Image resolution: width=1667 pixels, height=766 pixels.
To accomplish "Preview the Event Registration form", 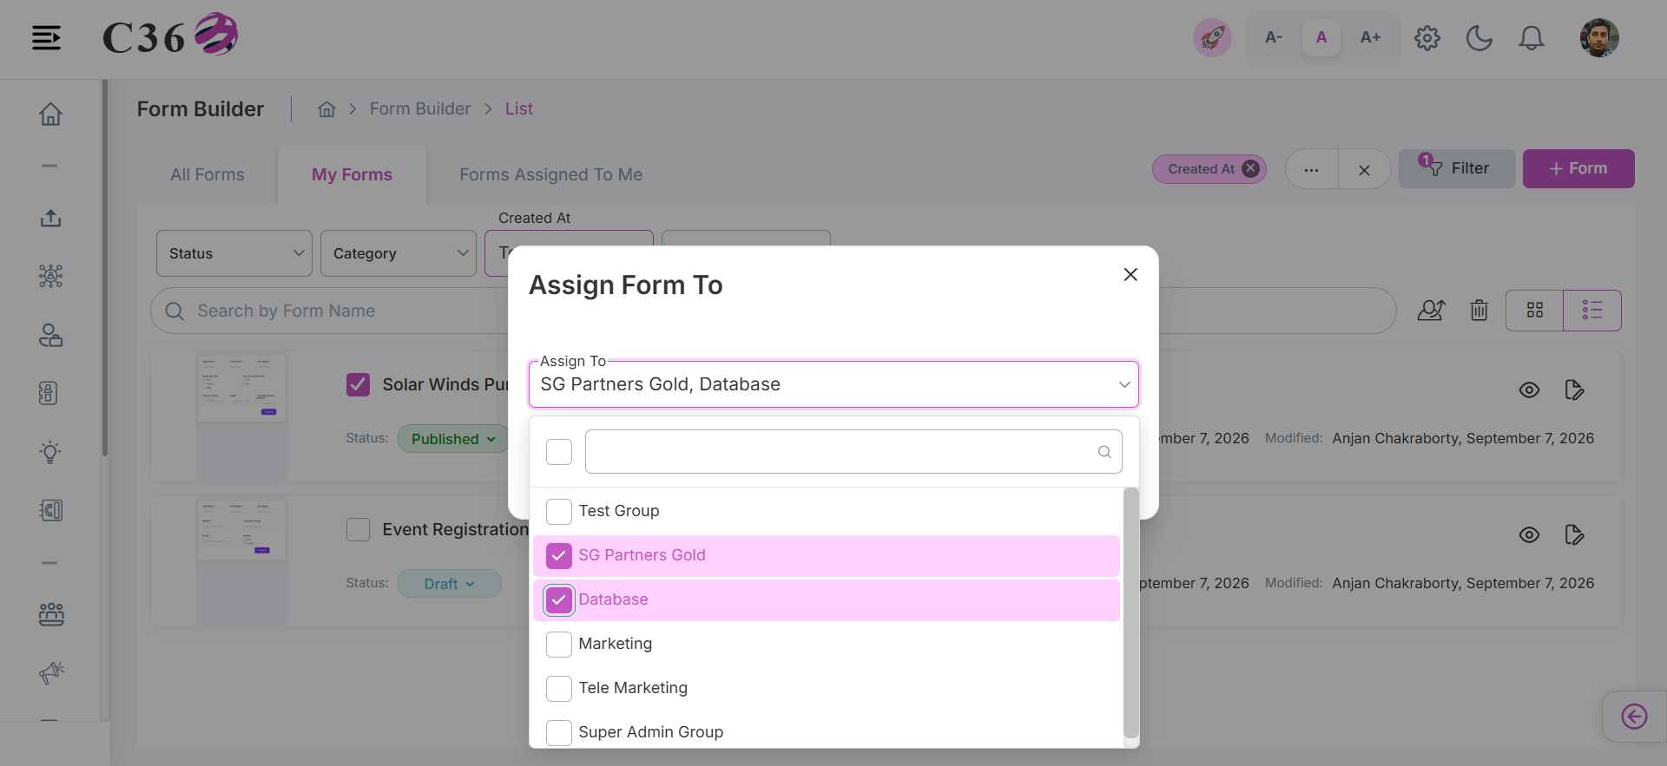I will (x=1529, y=535).
